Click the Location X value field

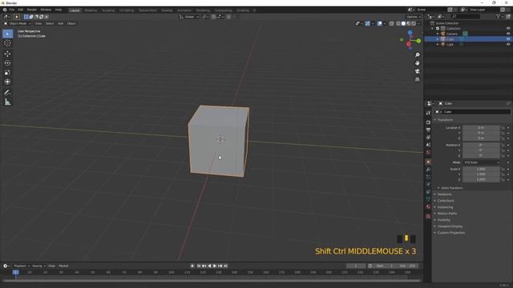(x=481, y=128)
